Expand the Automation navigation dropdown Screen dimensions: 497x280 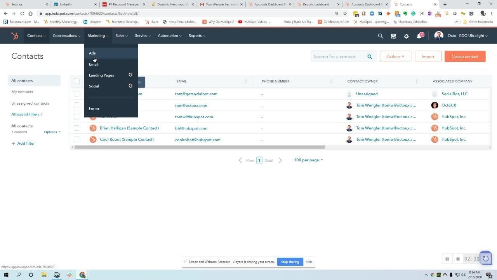coord(169,36)
